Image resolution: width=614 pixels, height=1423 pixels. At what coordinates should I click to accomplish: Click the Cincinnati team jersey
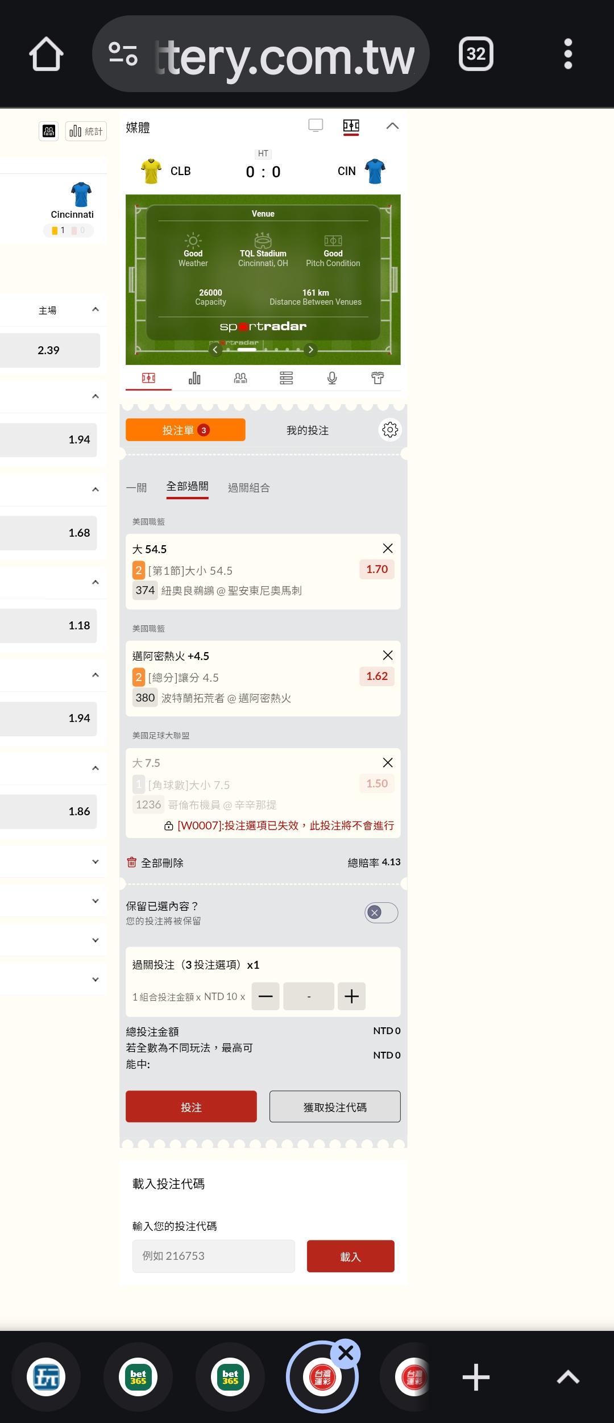[81, 194]
